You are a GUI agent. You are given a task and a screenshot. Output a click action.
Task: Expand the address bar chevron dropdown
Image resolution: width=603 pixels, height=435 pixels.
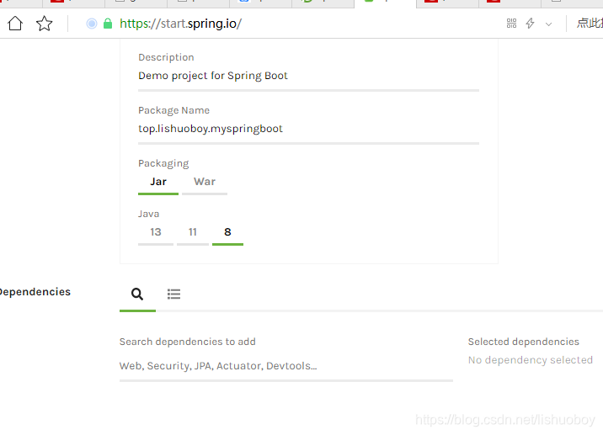click(549, 24)
